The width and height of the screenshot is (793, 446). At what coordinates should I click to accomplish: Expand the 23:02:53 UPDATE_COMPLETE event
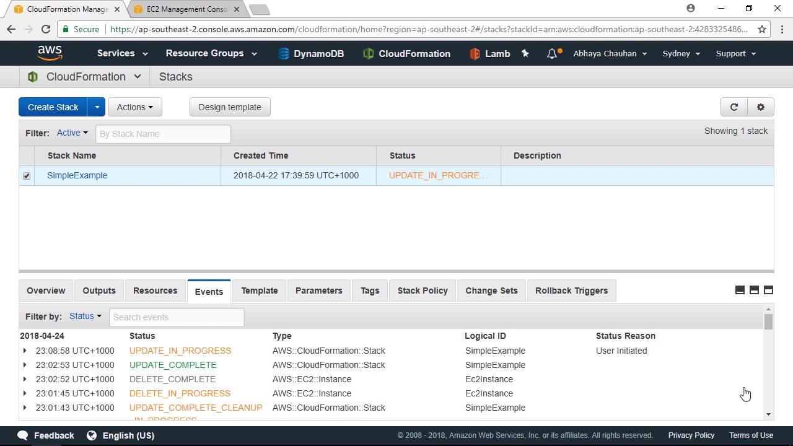tap(25, 365)
